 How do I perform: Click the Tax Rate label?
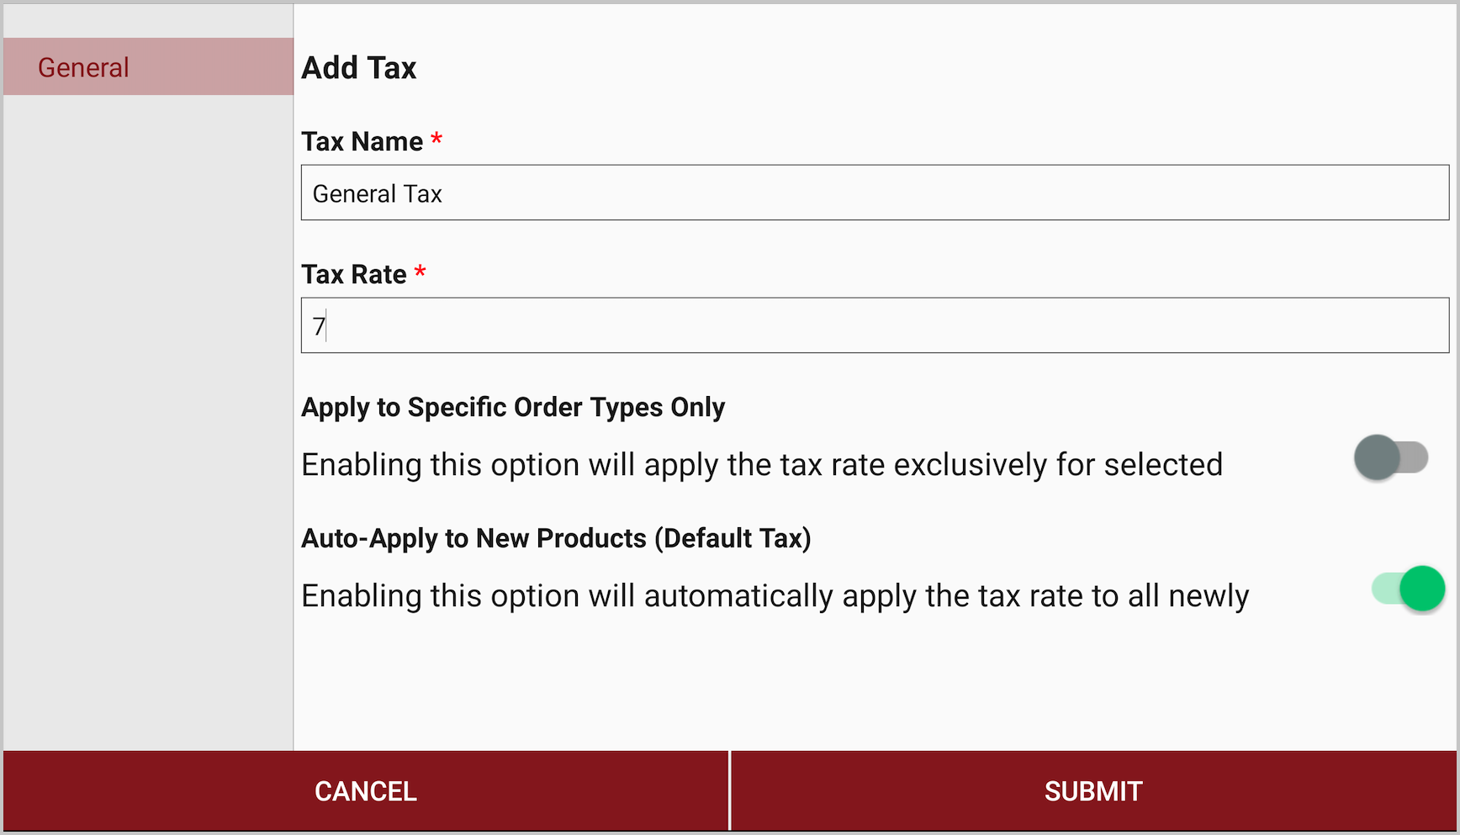tap(354, 274)
